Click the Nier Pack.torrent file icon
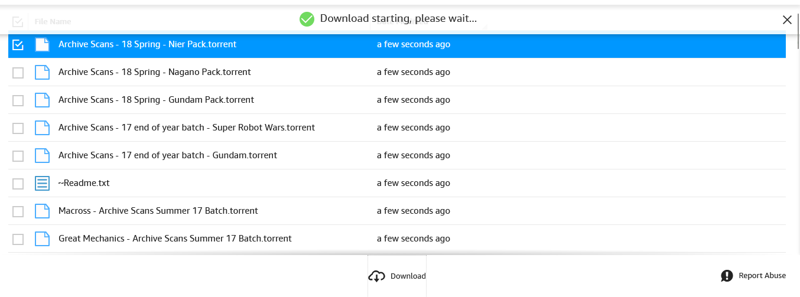The height and width of the screenshot is (297, 800). click(x=42, y=44)
